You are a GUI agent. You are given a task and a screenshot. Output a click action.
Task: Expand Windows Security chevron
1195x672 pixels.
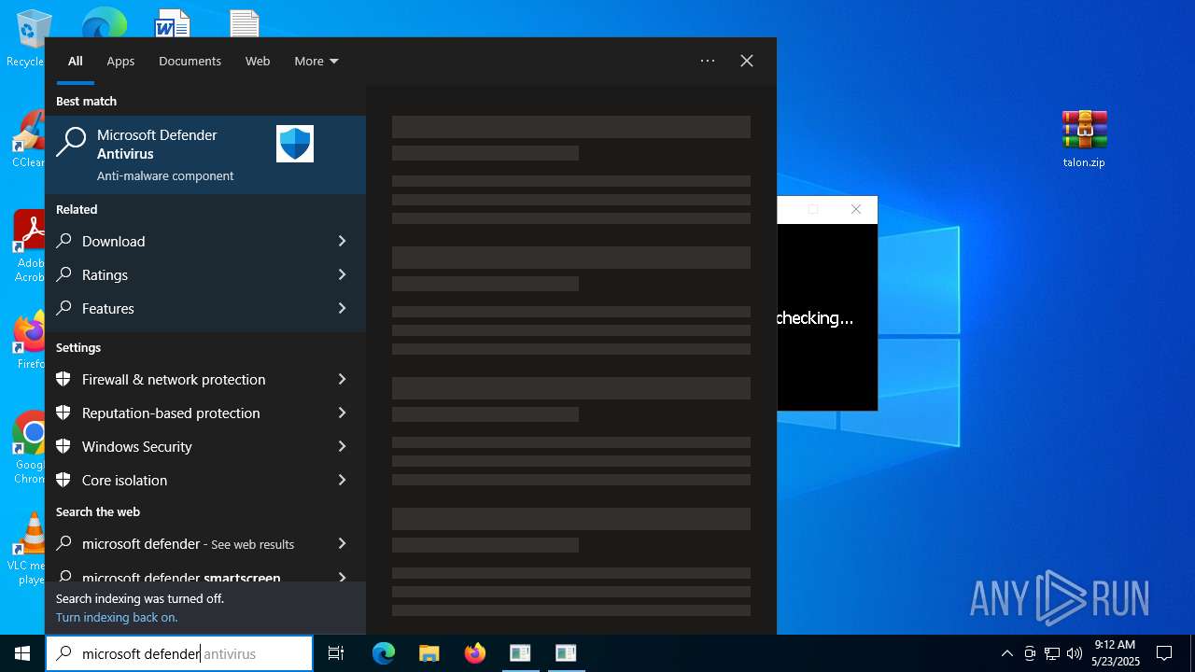[342, 446]
